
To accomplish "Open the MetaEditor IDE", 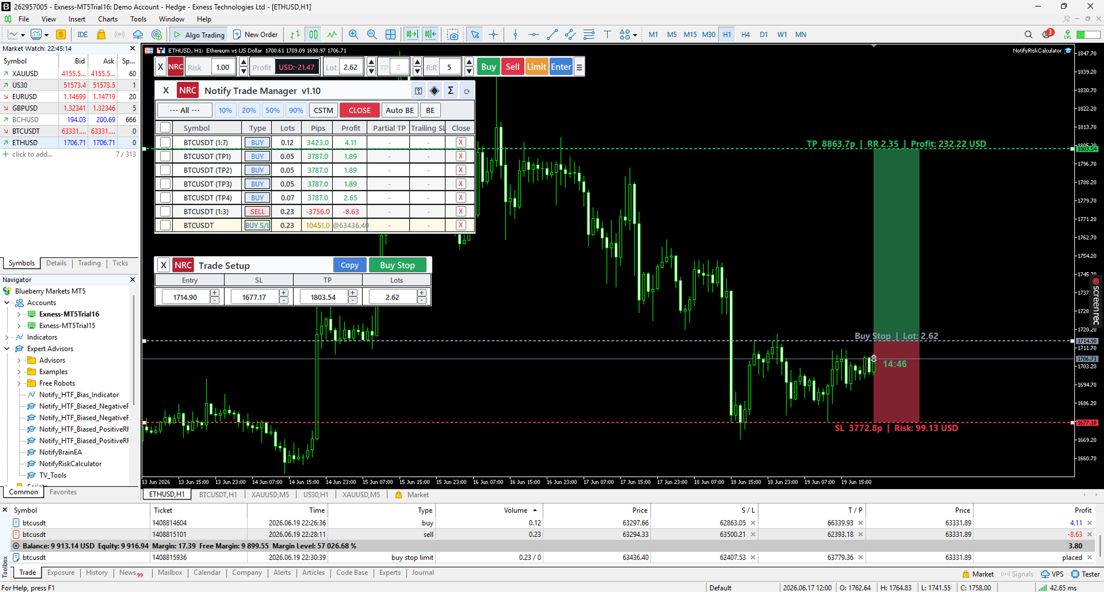I will [82, 34].
